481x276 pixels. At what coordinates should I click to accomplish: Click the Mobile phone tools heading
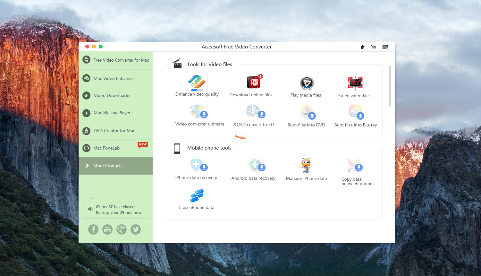tap(209, 148)
